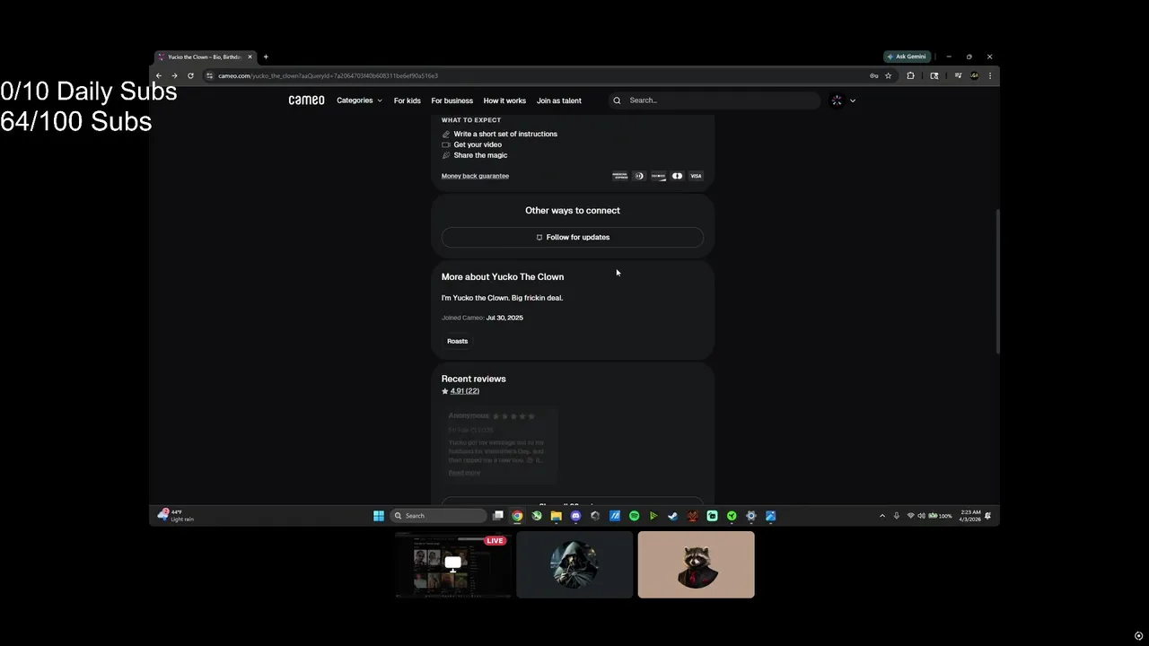The width and height of the screenshot is (1149, 646).
Task: Click the raccoon avatar thumbnail
Action: [696, 564]
